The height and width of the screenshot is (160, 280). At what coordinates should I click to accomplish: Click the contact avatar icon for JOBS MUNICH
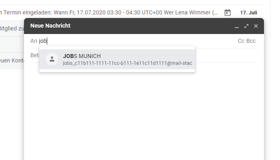coord(52,59)
